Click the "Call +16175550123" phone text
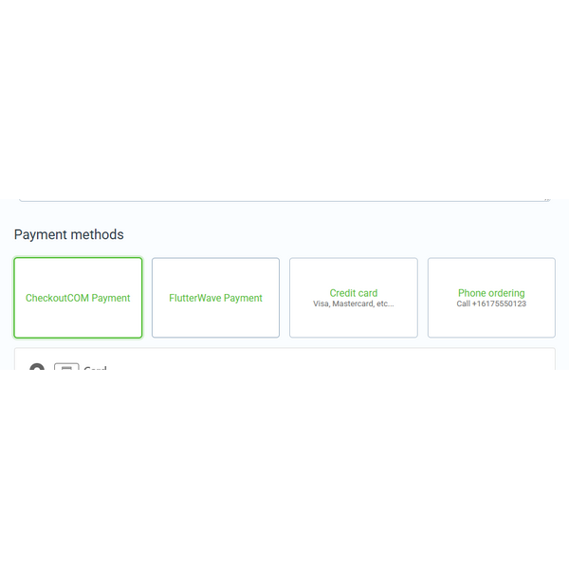Screen dimensions: 569x569 (x=491, y=304)
